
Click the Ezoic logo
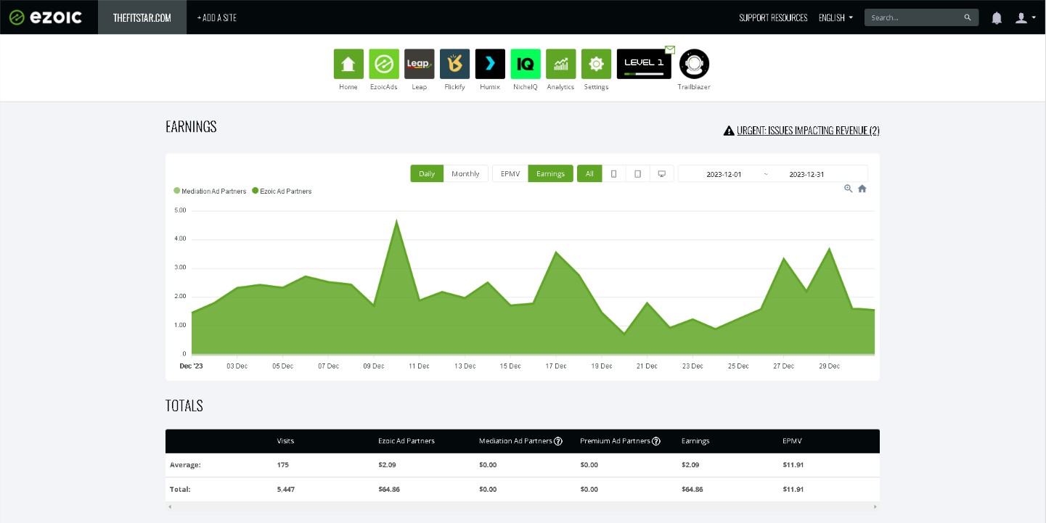click(45, 17)
